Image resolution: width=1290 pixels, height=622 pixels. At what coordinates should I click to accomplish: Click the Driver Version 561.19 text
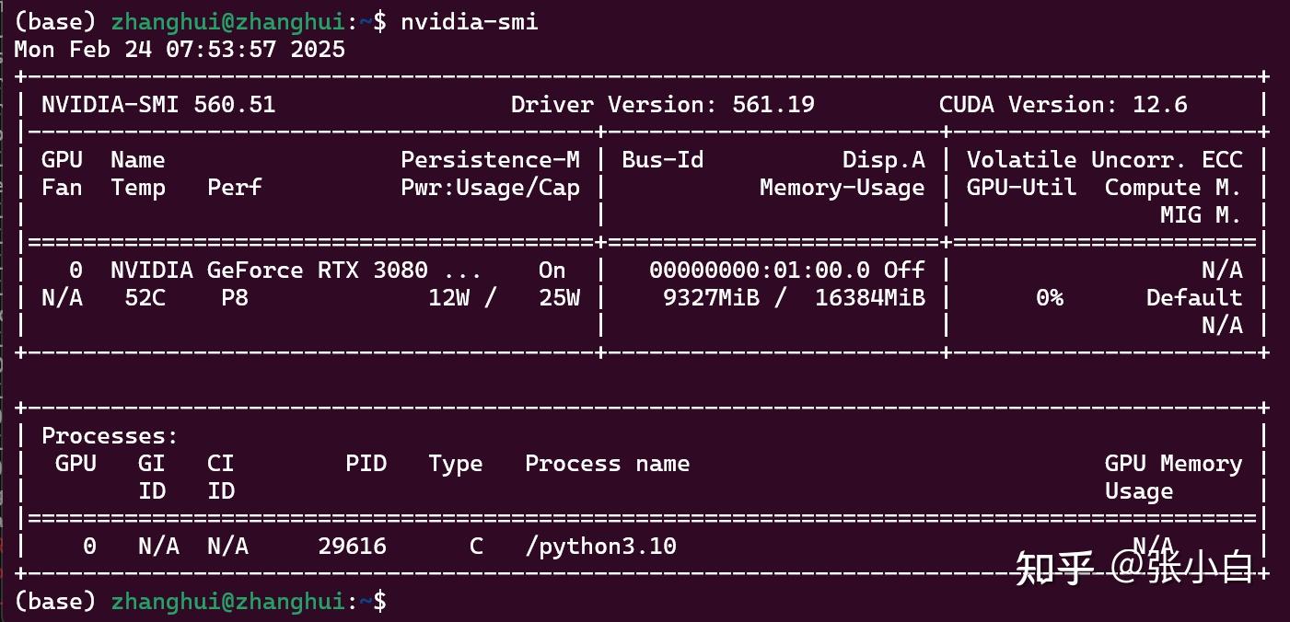point(662,105)
